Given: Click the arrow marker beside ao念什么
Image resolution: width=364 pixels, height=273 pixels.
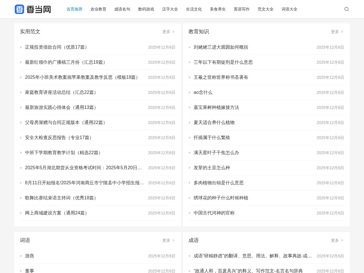Looking at the screenshot, I should coord(190,92).
